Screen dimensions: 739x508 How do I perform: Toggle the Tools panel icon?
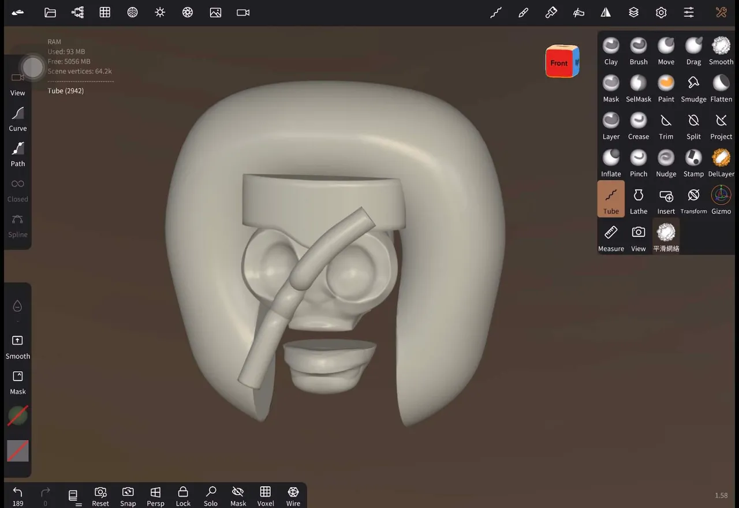pos(721,12)
